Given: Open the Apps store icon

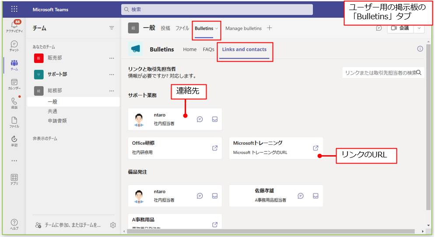Looking at the screenshot, I should [14, 179].
